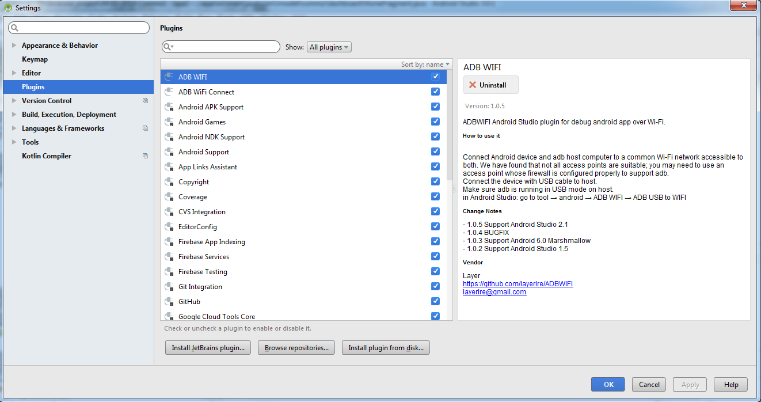Close the Settings dialog window
Image resolution: width=761 pixels, height=402 pixels.
(x=743, y=6)
